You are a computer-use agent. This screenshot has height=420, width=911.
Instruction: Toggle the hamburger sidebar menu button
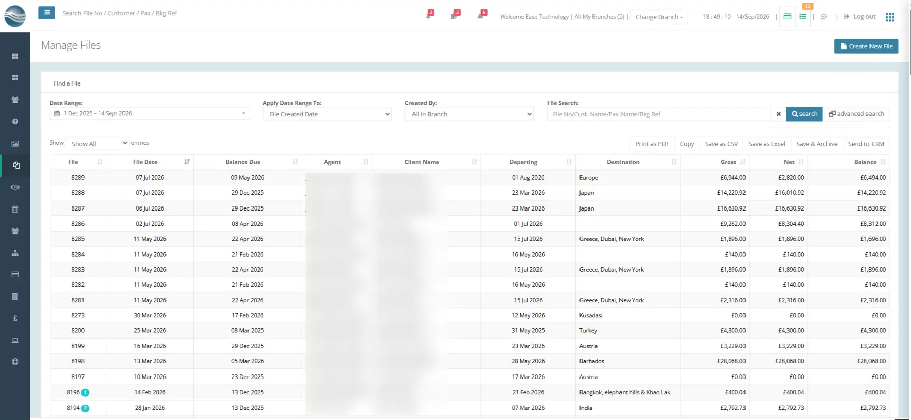[47, 13]
